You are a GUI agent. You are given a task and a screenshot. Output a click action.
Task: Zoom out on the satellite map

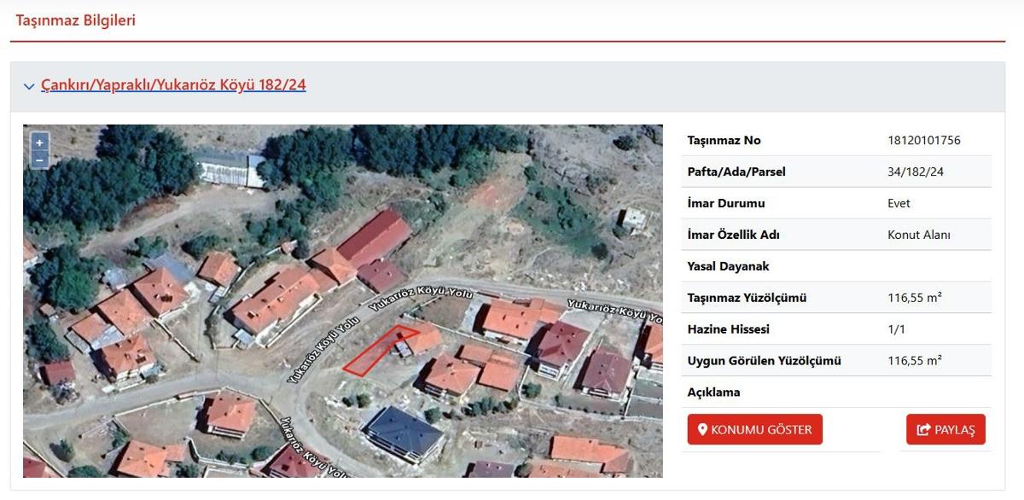pos(39,160)
